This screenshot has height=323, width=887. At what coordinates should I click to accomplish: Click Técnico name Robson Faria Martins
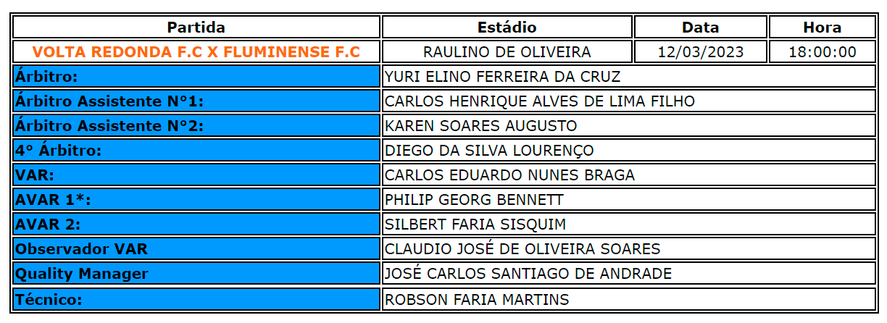pos(477,299)
